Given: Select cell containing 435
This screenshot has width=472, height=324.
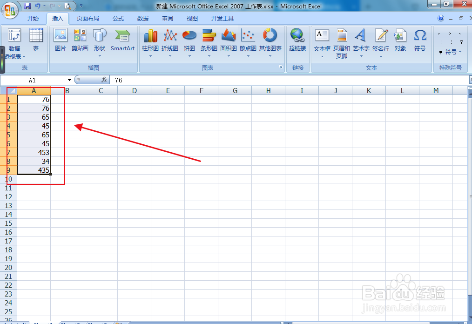Looking at the screenshot, I should click(34, 170).
